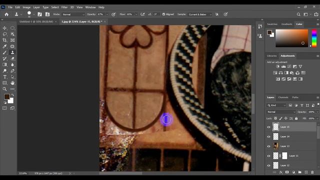Open the layer Fill dropdown arrow

[x=317, y=118]
